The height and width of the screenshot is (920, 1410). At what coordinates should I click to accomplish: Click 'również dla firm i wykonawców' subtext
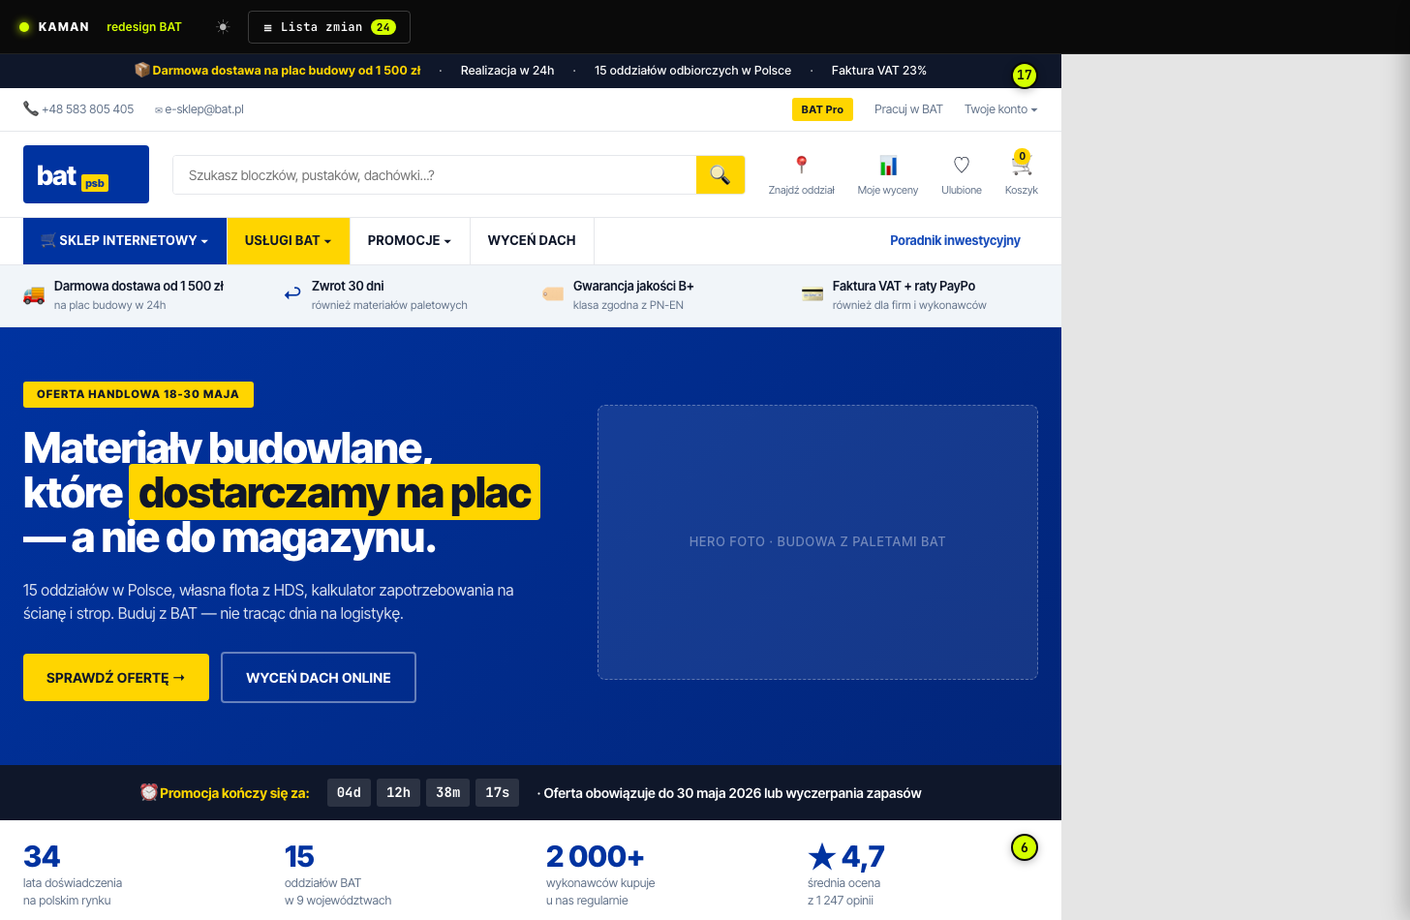[909, 305]
